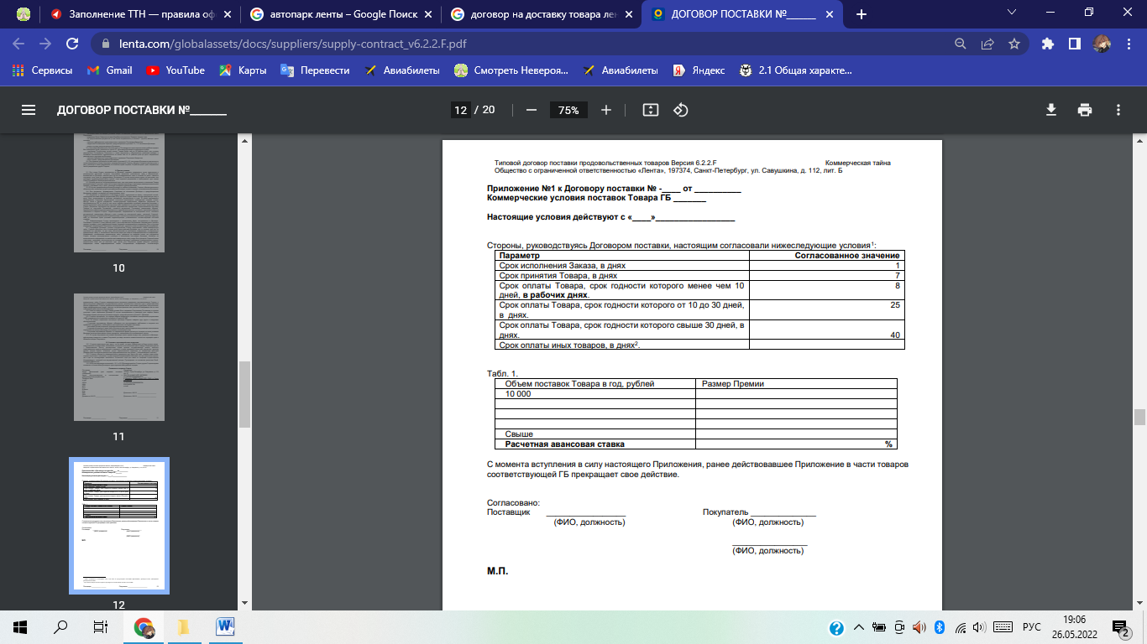View site security lock info

tap(104, 44)
